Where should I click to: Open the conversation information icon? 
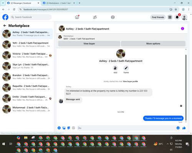pos(182,29)
